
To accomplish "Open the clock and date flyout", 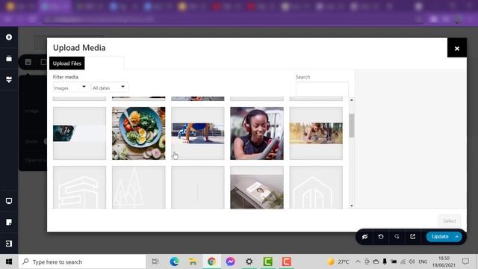I will [x=444, y=262].
